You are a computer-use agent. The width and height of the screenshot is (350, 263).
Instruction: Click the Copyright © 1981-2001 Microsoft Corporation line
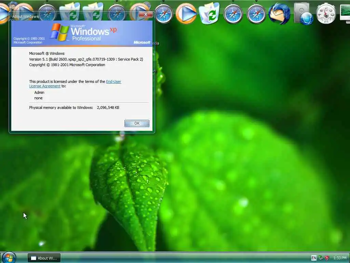(x=67, y=65)
